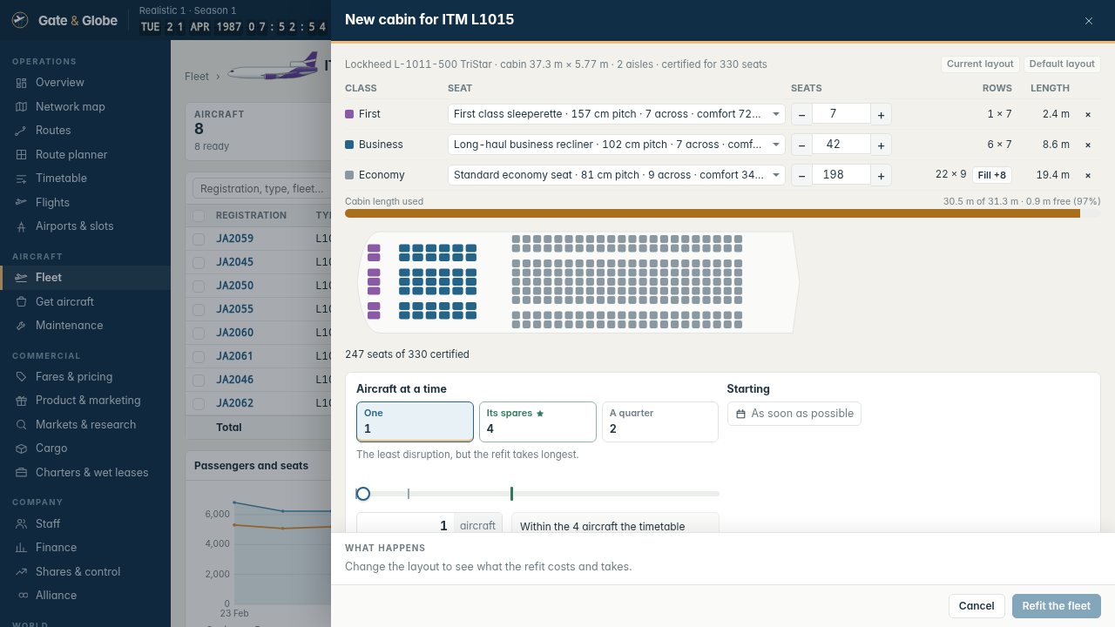Select the 'Its spares' 4 aircraft option

click(537, 421)
